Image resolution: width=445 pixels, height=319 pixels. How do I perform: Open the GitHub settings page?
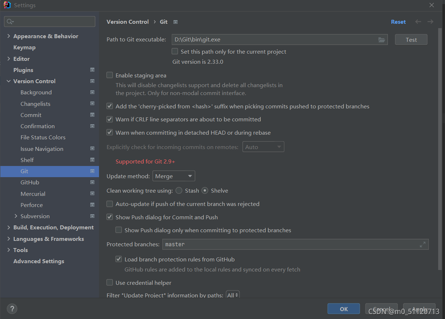point(30,182)
